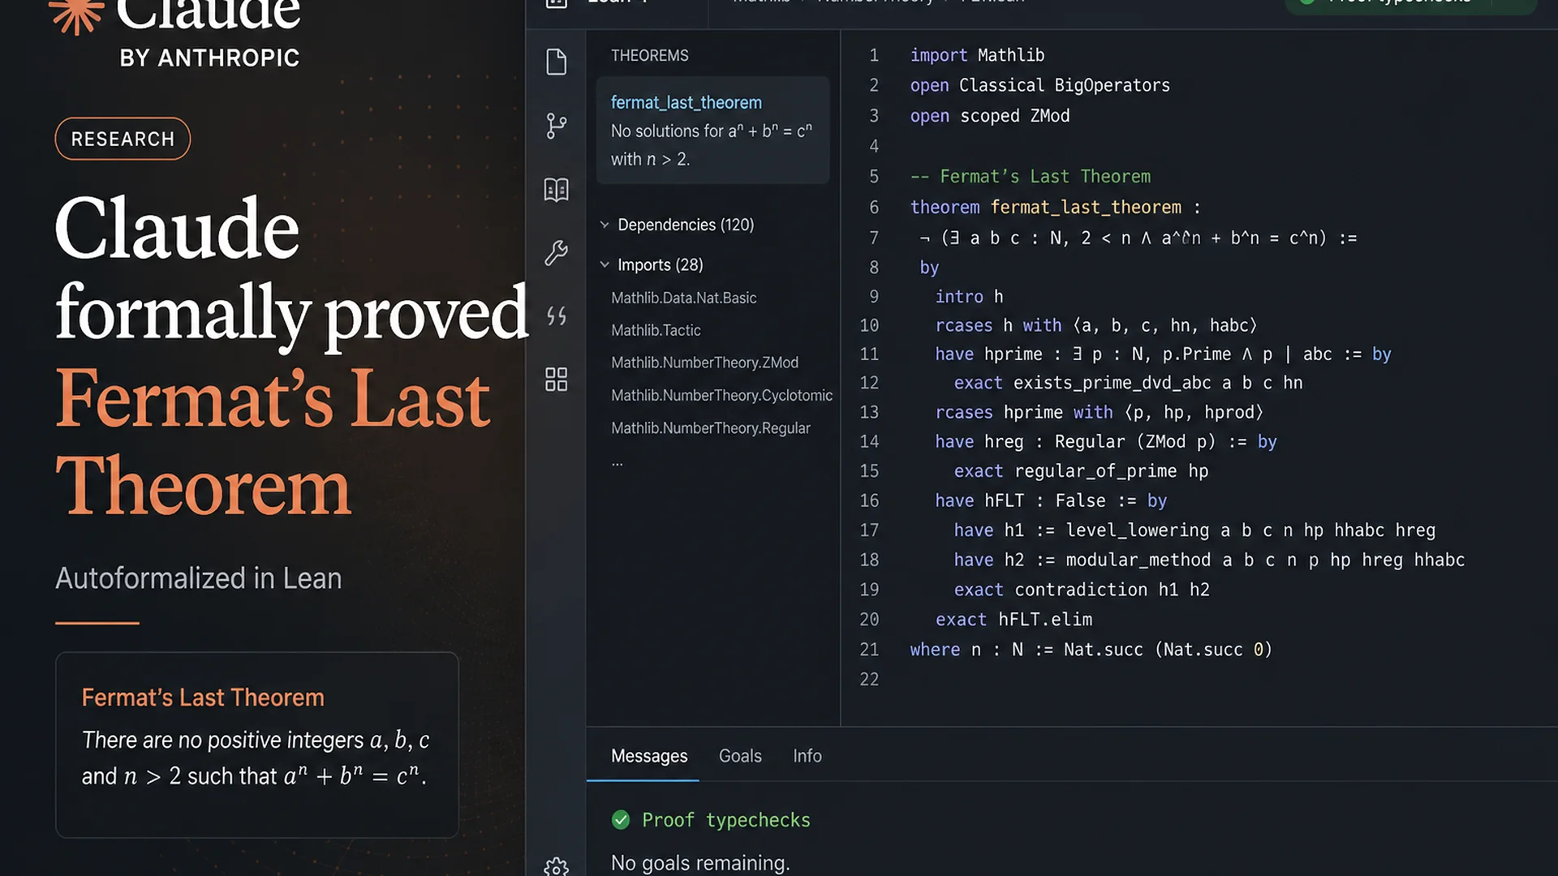
Task: Click line number 4 in the gutter
Action: (874, 147)
